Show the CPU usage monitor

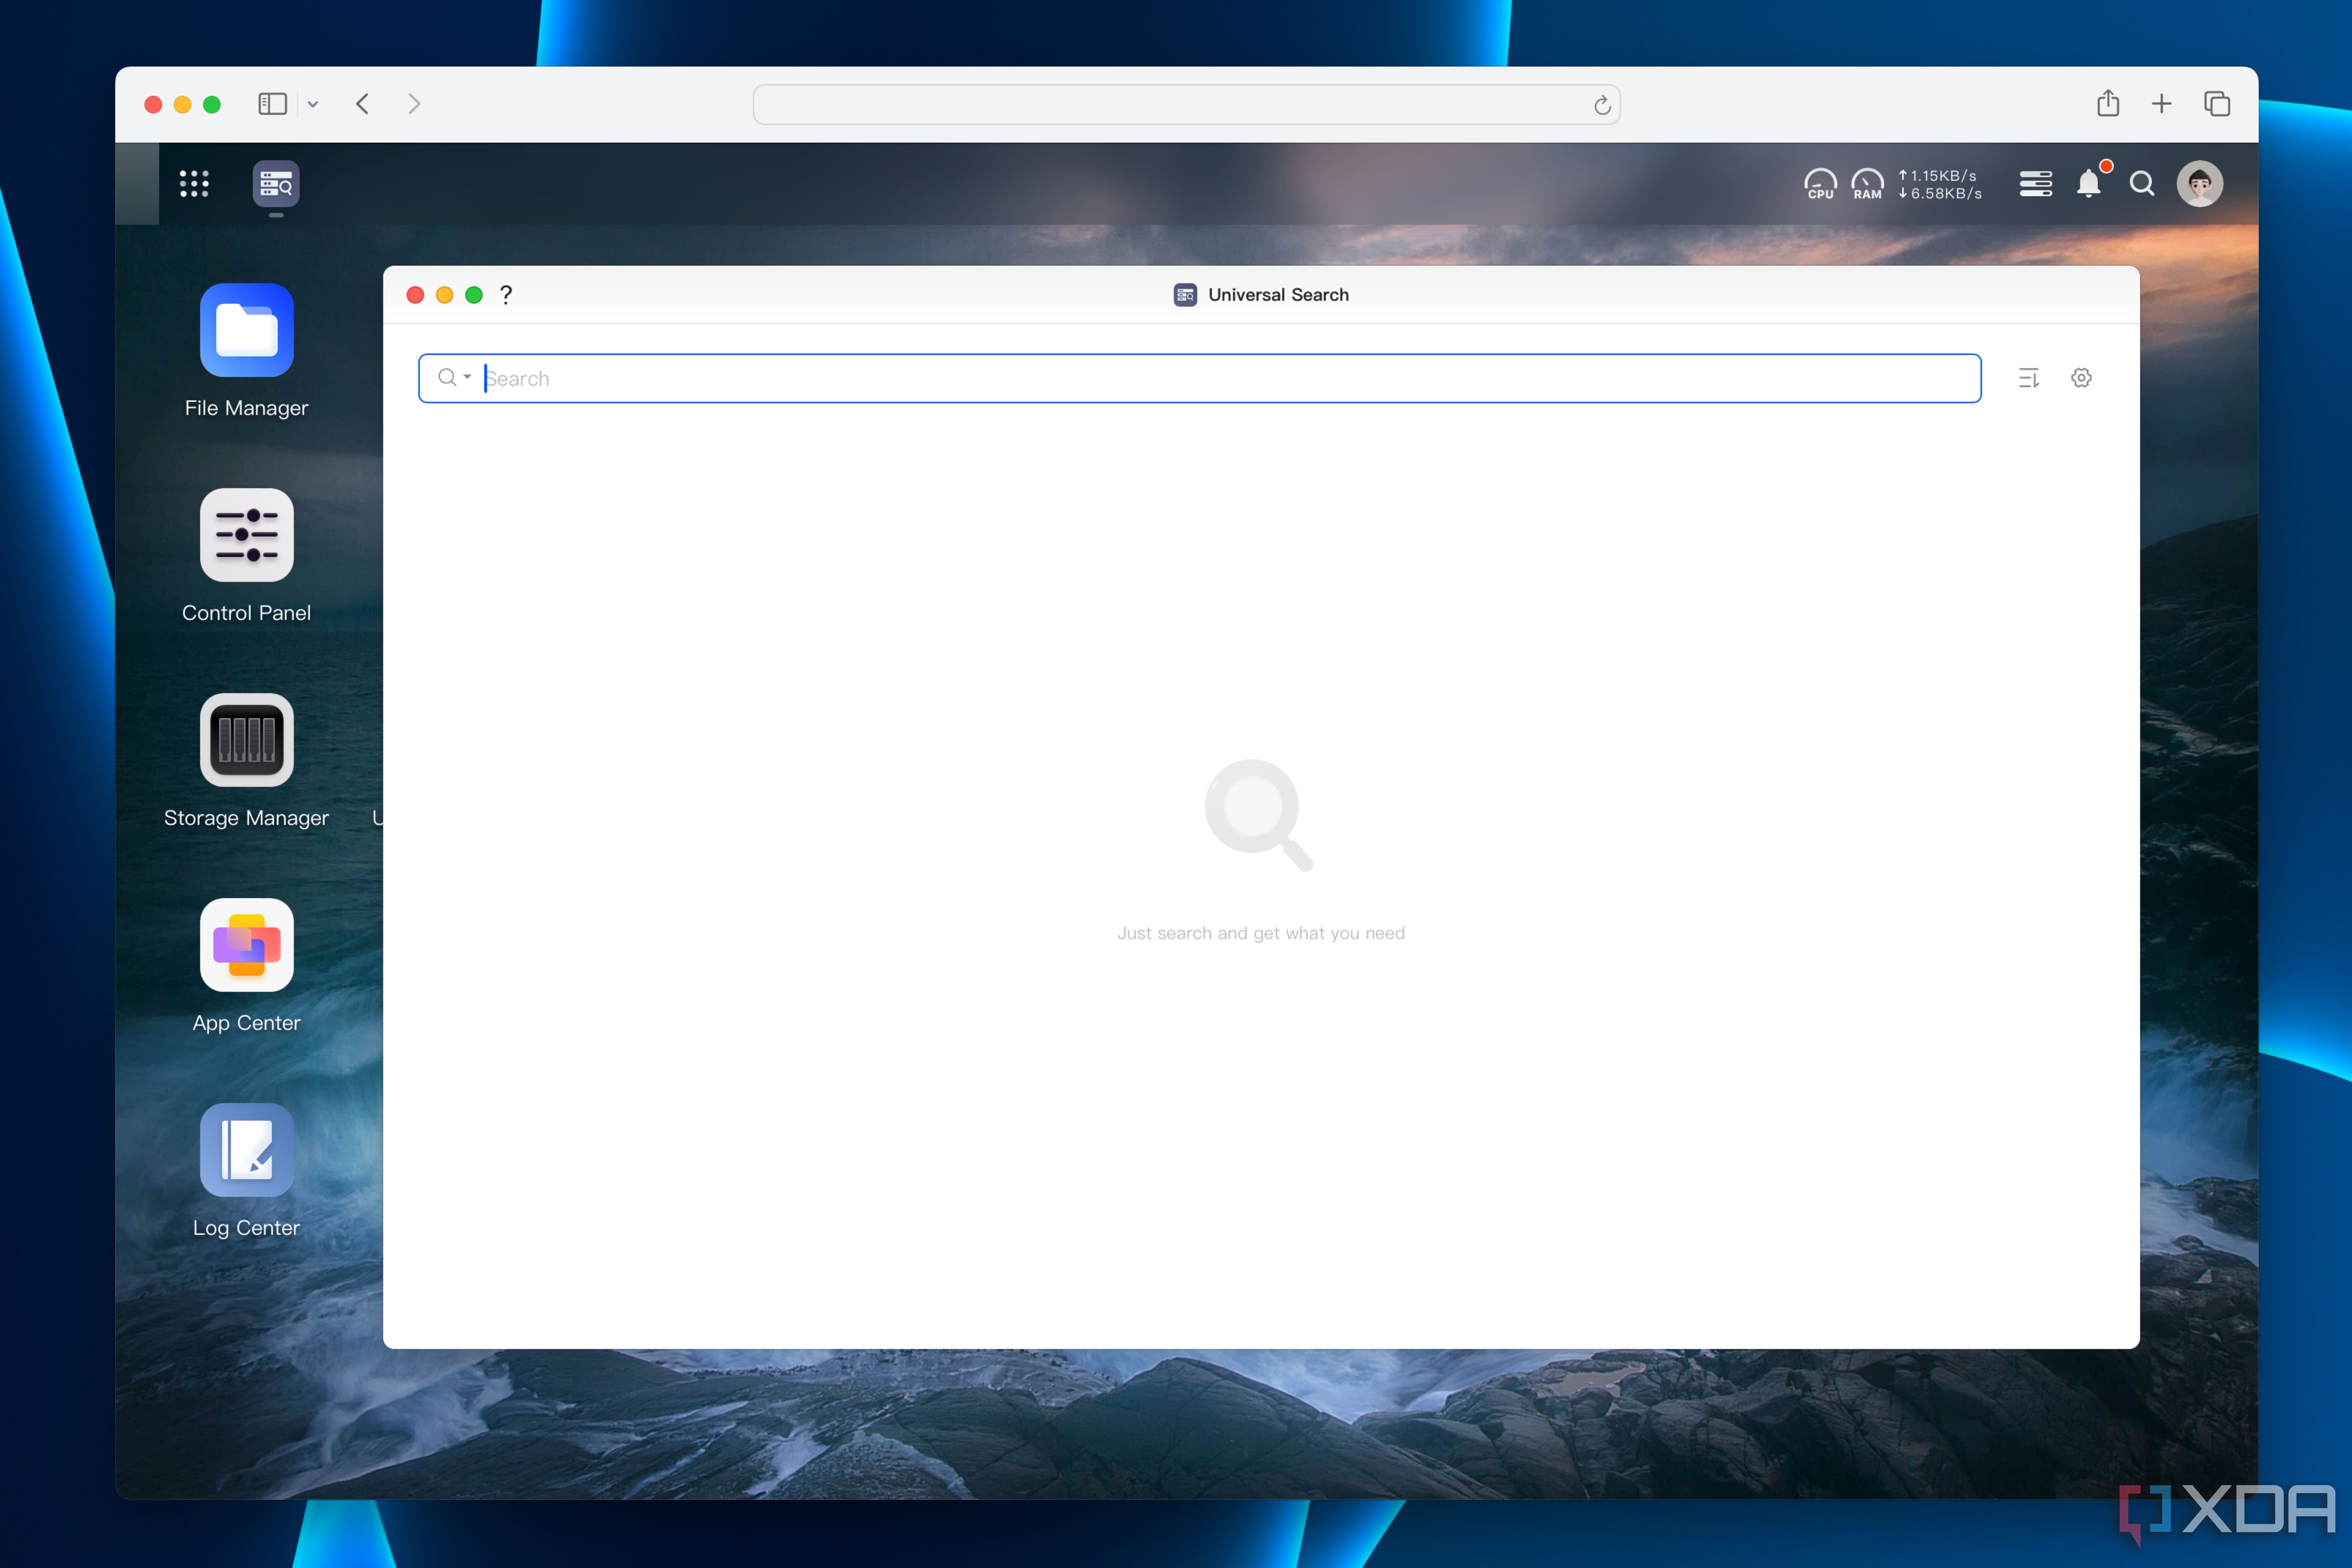1820,184
